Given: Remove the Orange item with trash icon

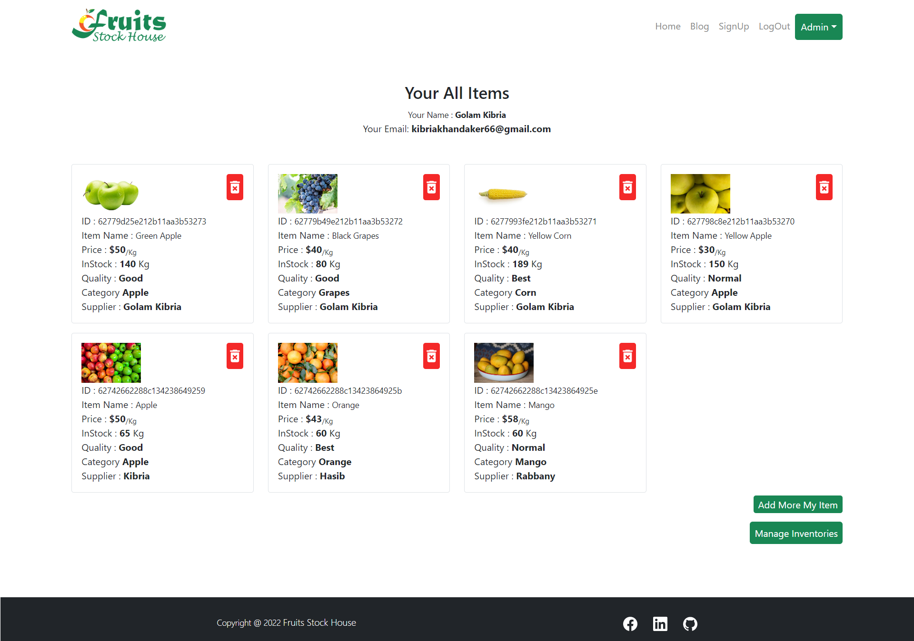Looking at the screenshot, I should pos(431,356).
